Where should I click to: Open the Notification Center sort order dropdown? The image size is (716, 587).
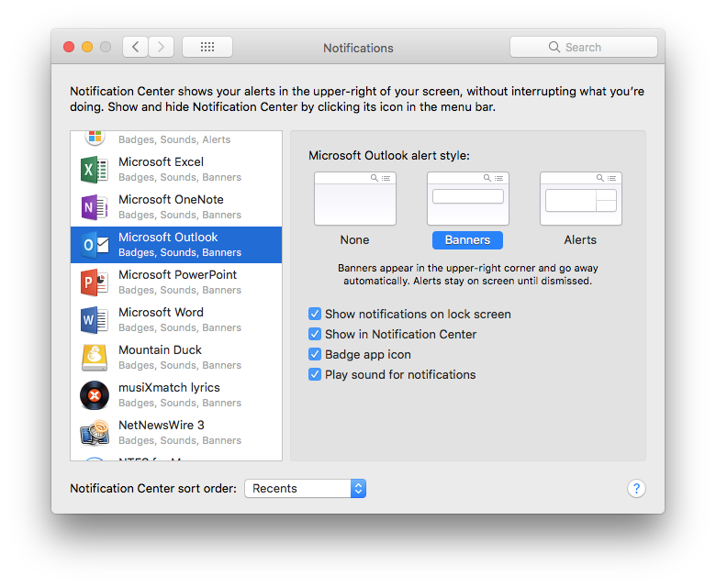click(305, 489)
